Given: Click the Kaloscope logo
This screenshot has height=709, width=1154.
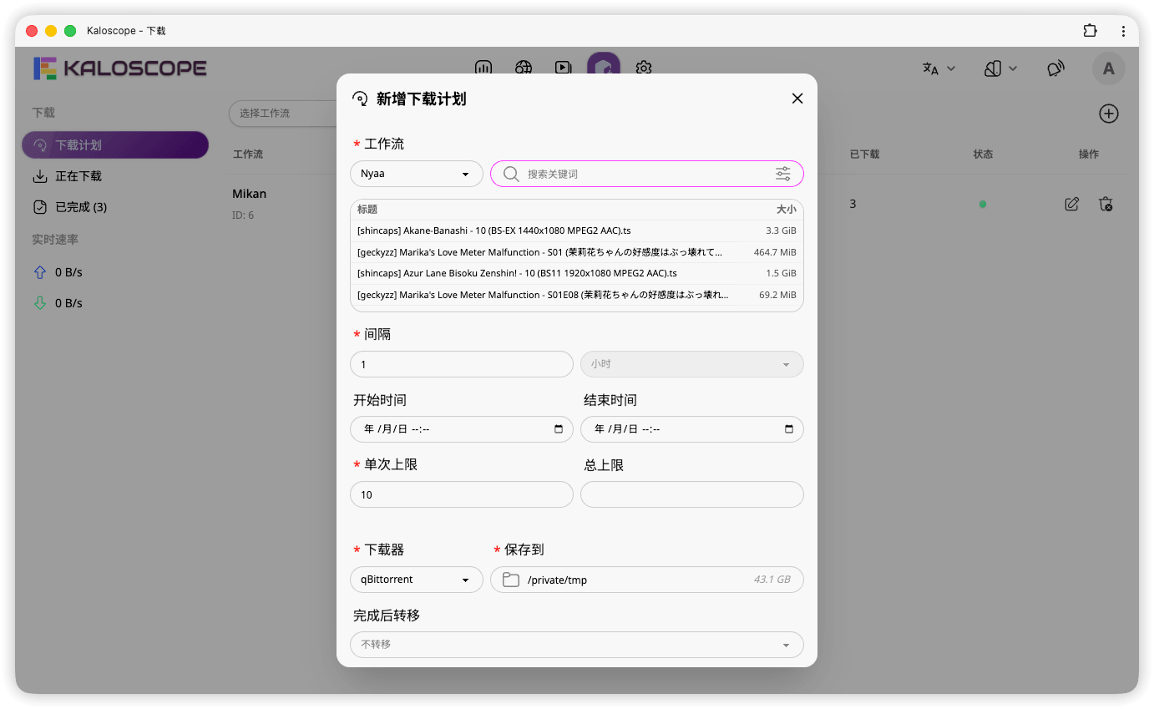Looking at the screenshot, I should (119, 68).
